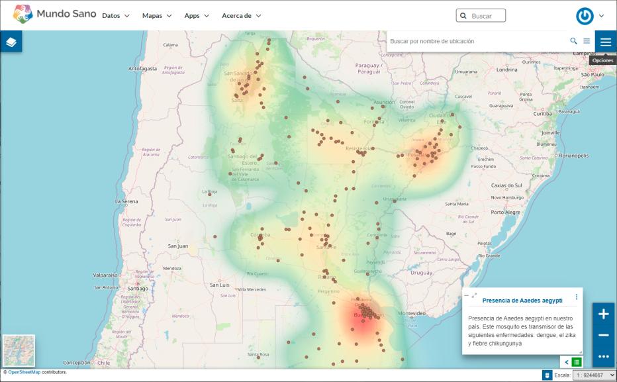Viewport: 617px width, 382px height.
Task: Zoom in with the plus button
Action: pyautogui.click(x=603, y=314)
